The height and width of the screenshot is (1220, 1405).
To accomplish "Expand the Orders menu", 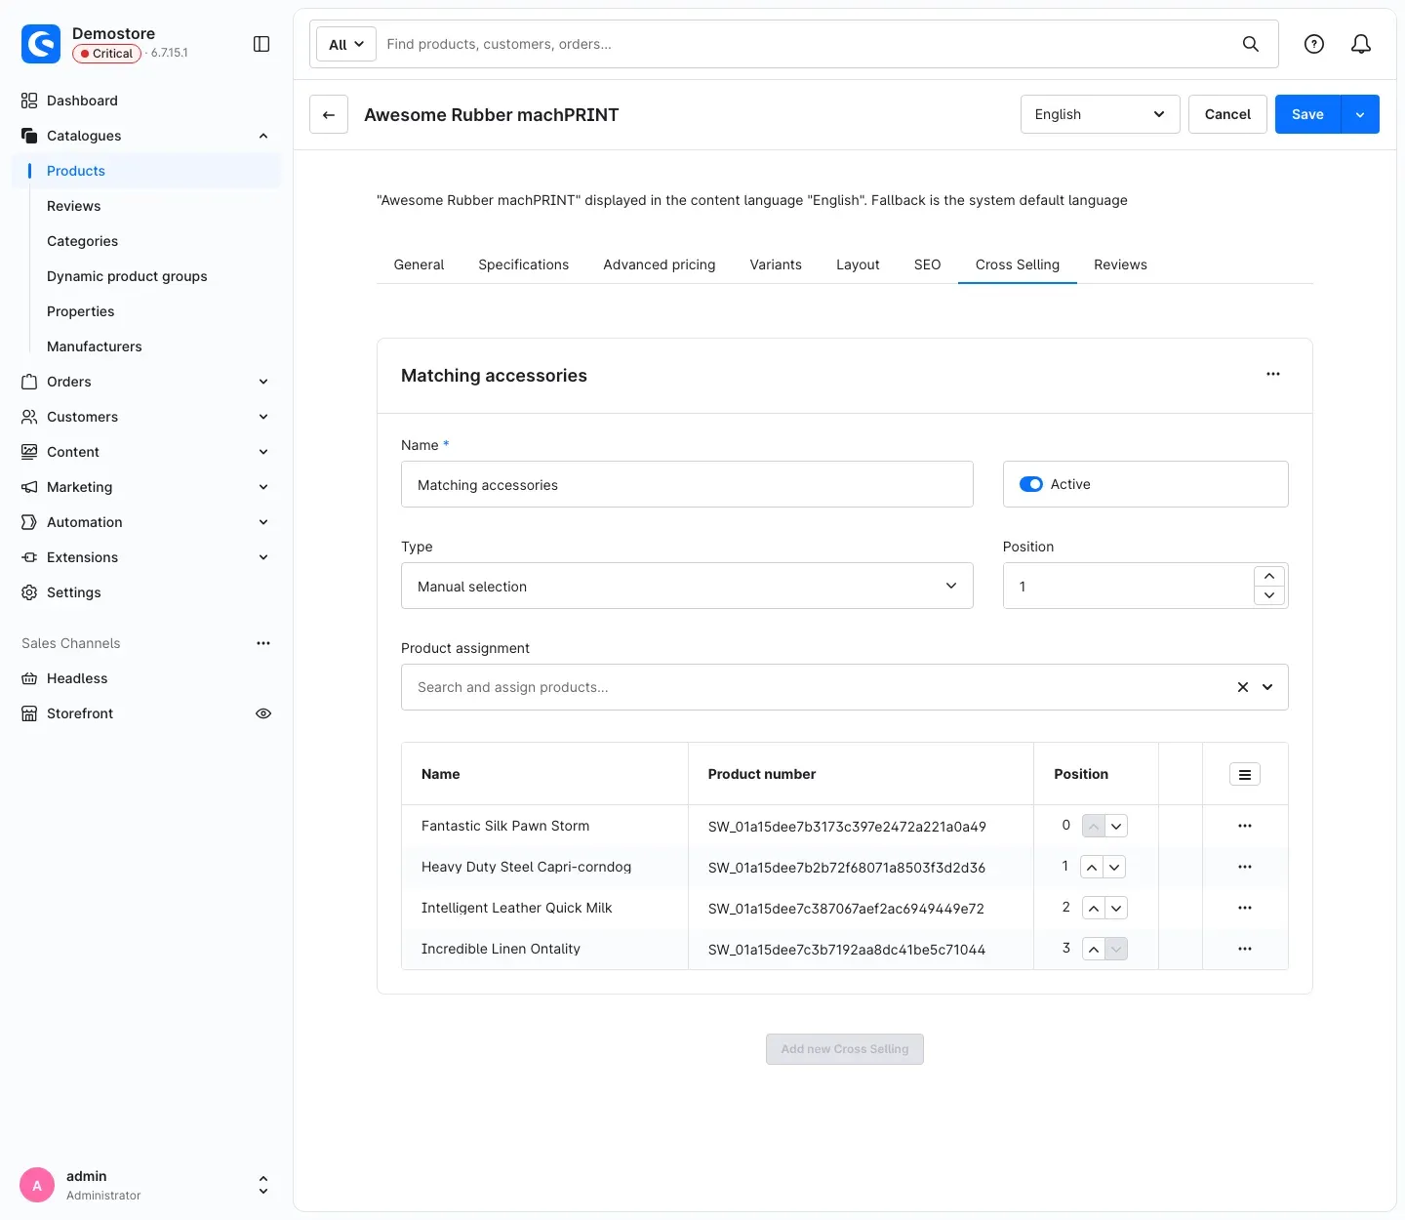I will [x=145, y=382].
